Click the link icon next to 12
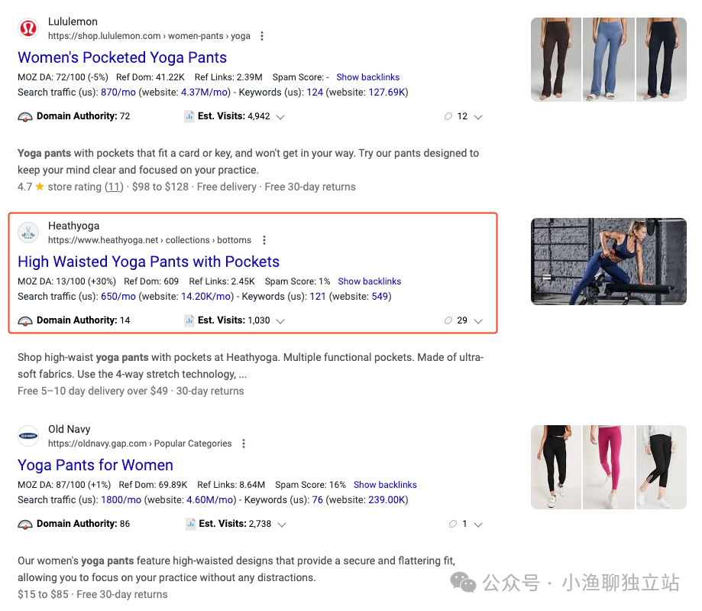This screenshot has height=611, width=702. click(x=448, y=116)
